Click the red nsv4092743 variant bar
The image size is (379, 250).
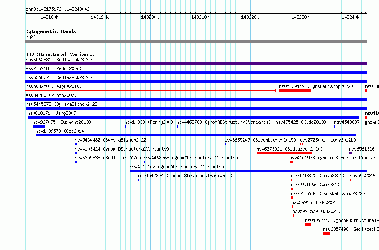308,224
